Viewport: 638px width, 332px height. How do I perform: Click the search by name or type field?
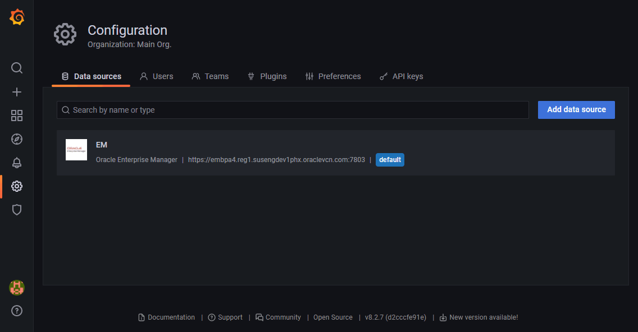[292, 109]
